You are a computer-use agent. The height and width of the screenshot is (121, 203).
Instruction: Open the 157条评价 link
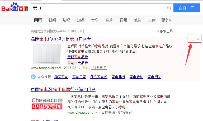pos(99,68)
